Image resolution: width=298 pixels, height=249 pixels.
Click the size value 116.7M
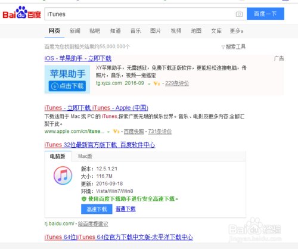(104, 176)
